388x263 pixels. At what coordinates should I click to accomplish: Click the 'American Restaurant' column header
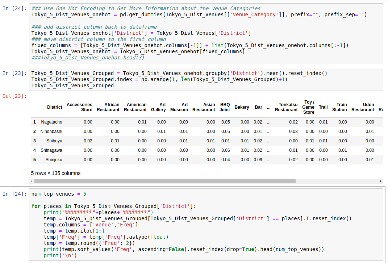[x=135, y=107]
